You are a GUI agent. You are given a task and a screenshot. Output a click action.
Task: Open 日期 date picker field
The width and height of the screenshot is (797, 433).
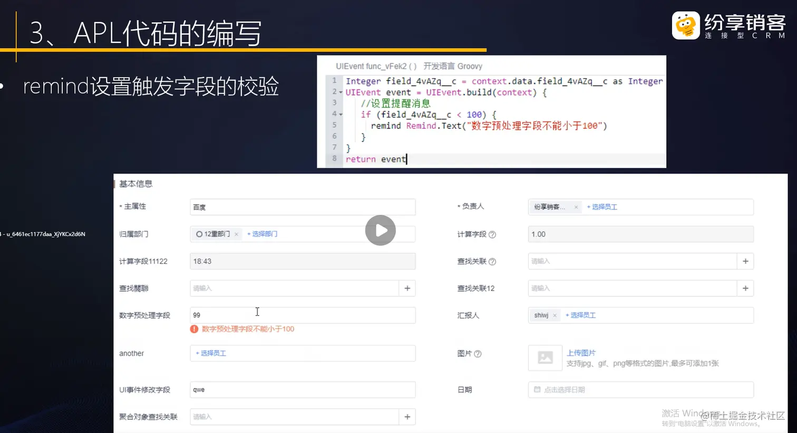pos(641,390)
